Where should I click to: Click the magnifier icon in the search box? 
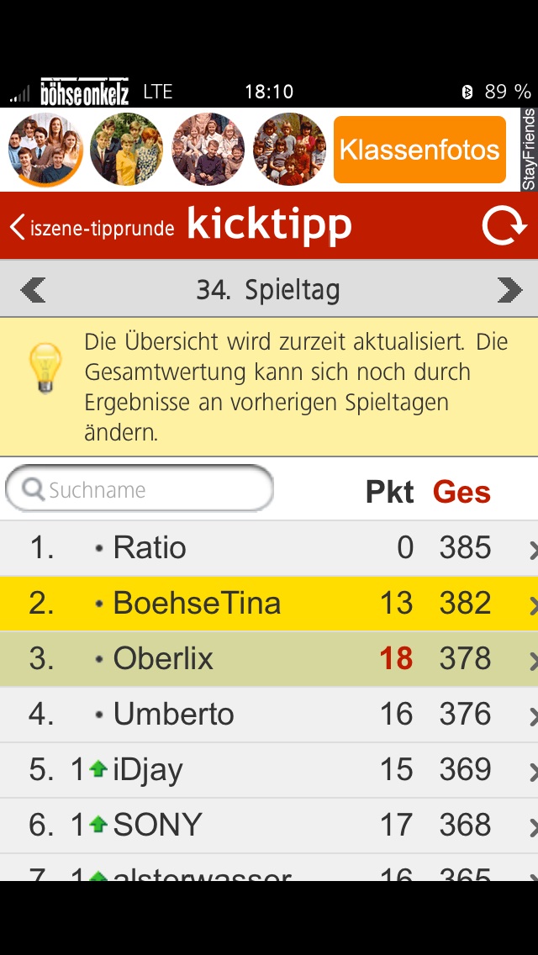click(x=32, y=489)
